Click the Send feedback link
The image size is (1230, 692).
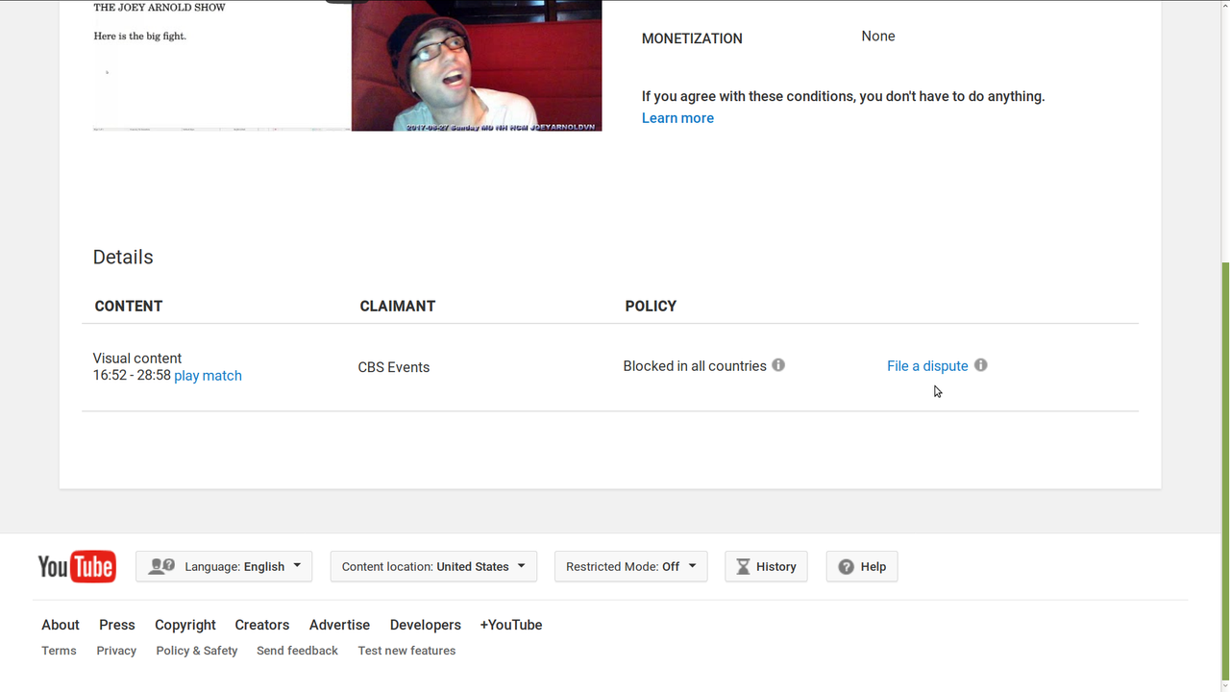297,651
